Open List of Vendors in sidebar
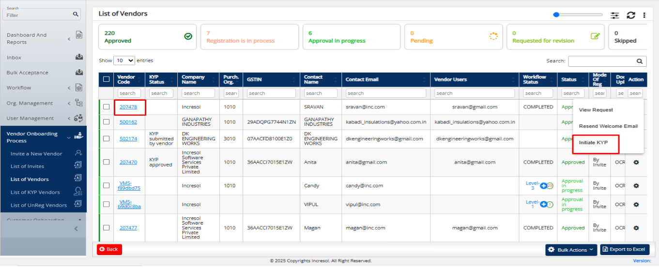 pos(30,179)
